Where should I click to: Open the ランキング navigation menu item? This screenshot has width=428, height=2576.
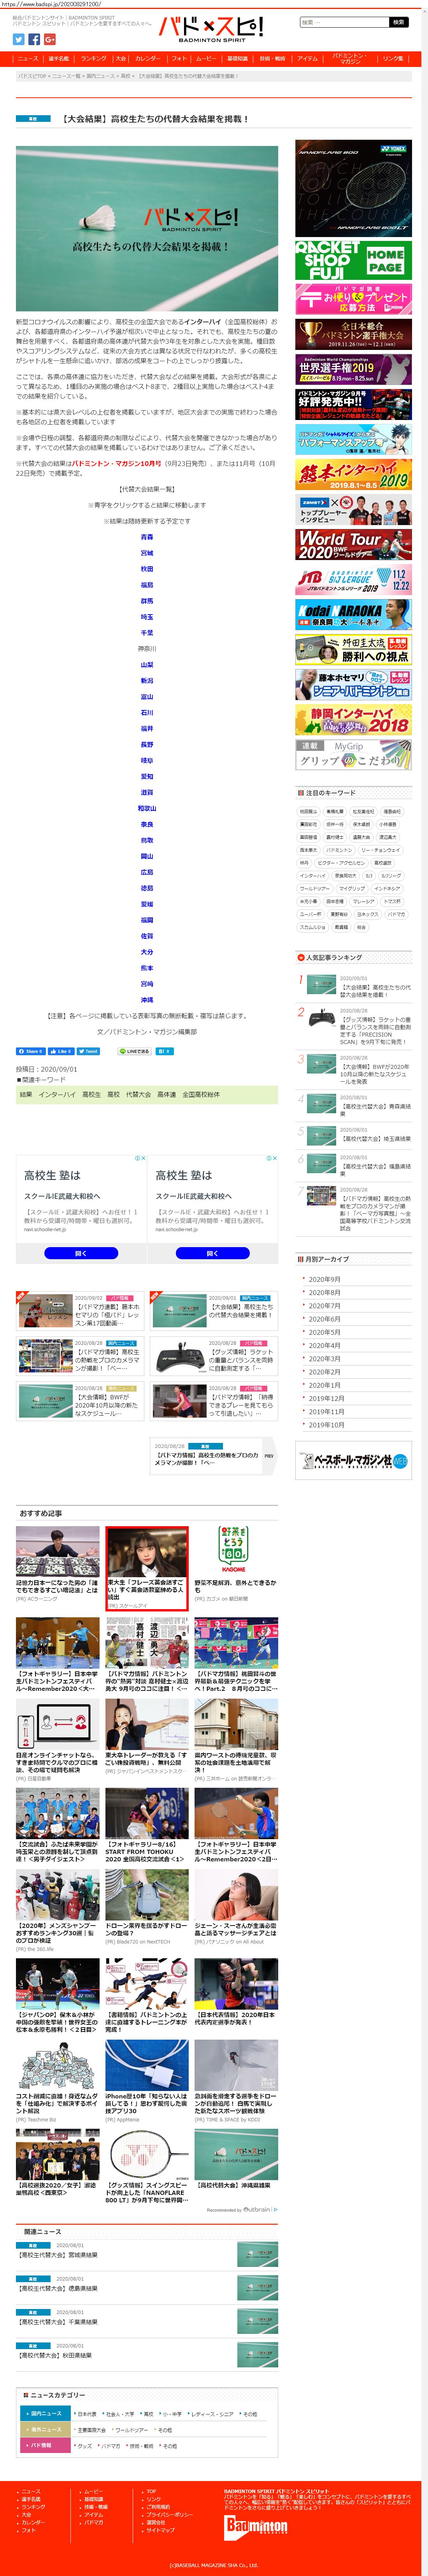coord(93,59)
